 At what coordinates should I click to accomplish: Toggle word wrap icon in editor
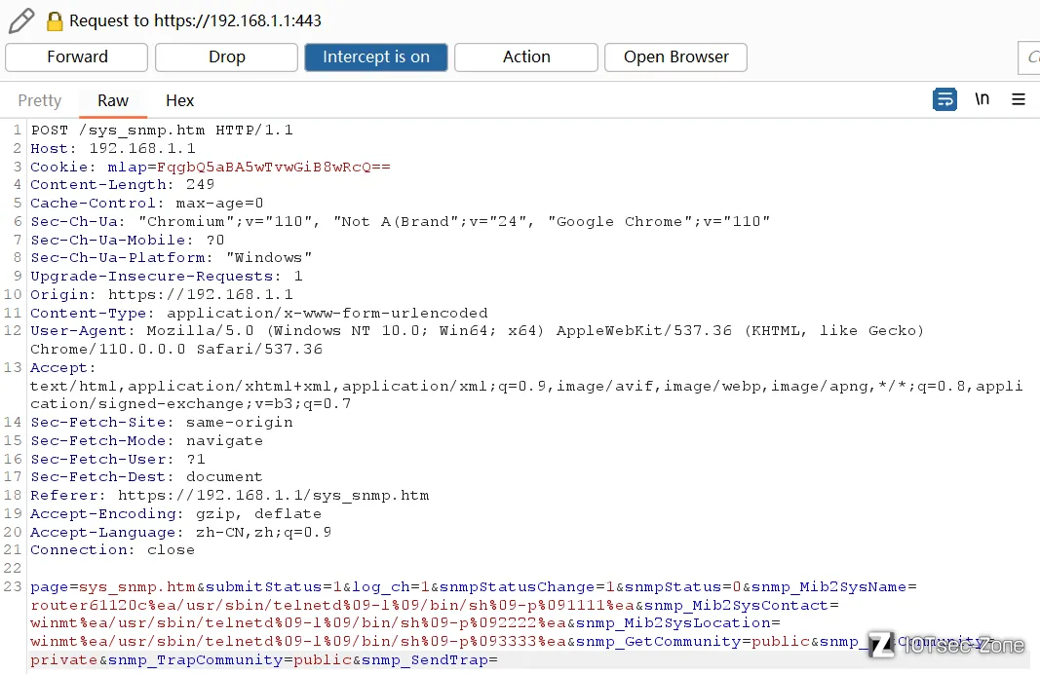coord(944,99)
